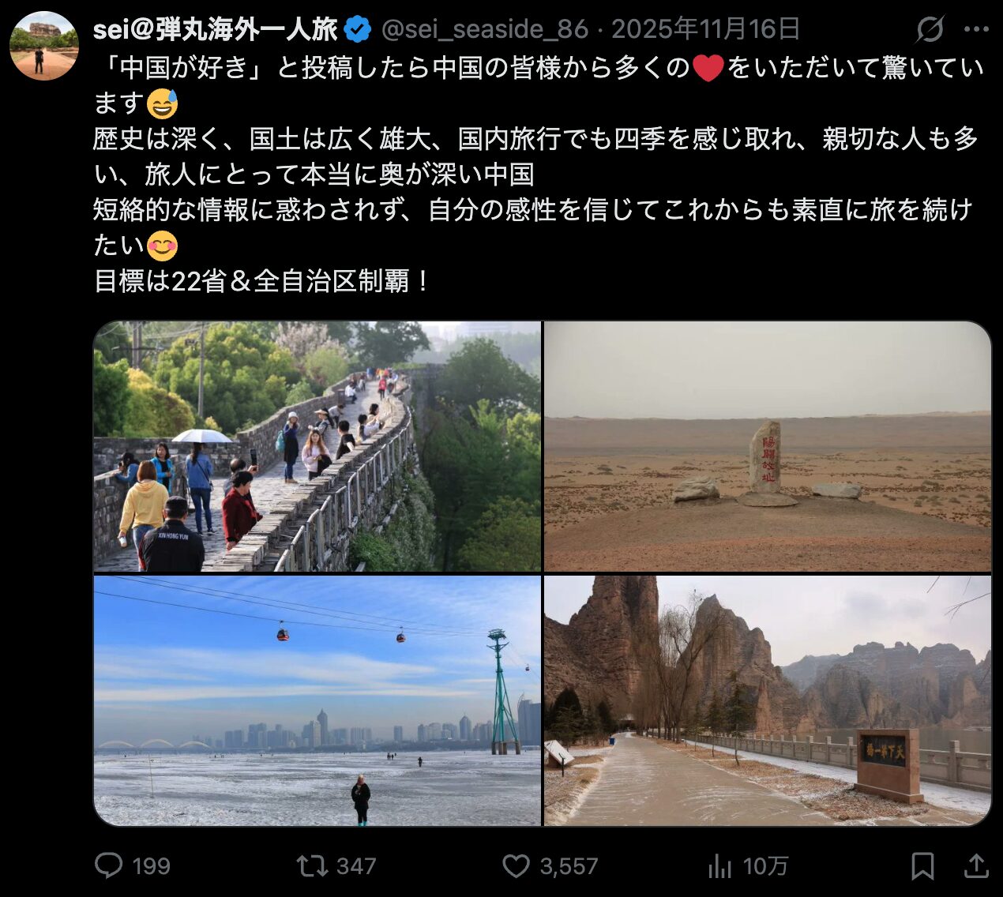
Task: Open the @sei_seaside_86 handle link
Action: (x=485, y=30)
